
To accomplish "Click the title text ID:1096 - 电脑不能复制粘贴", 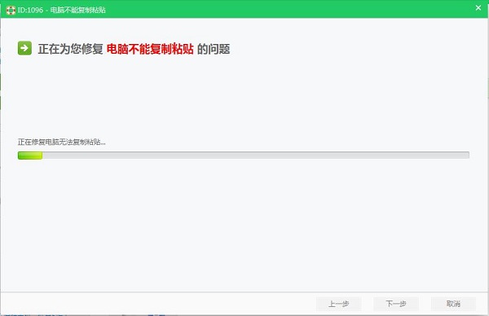I will tap(61, 10).
